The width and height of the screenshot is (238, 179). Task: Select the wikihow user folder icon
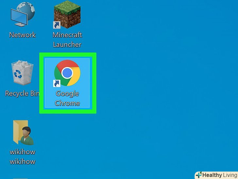[23, 132]
